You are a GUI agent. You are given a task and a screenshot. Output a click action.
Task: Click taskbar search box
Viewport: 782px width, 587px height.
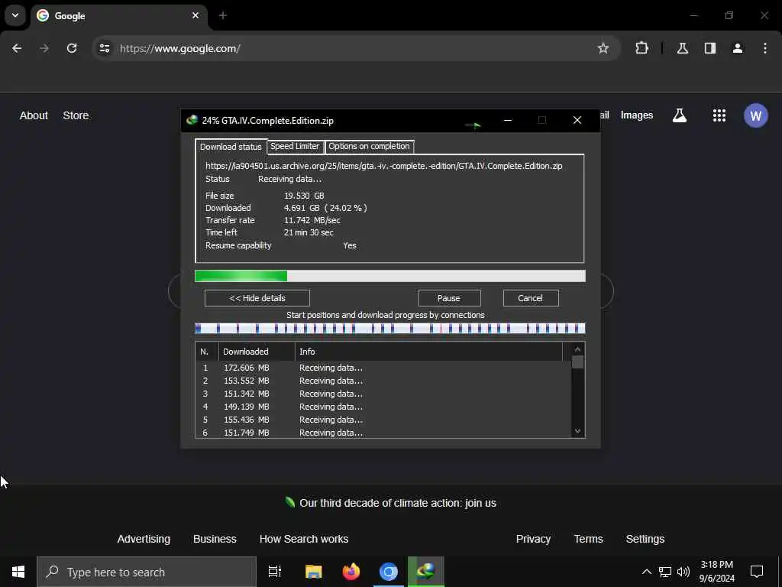147,572
